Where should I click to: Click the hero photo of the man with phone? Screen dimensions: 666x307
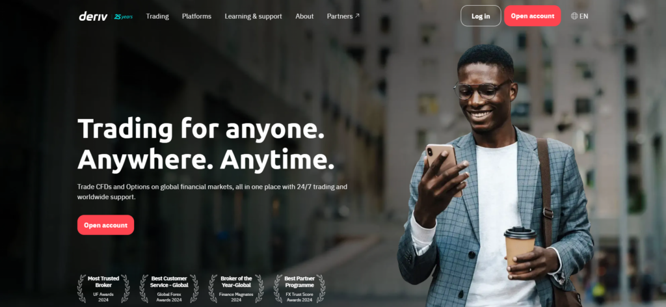click(495, 178)
